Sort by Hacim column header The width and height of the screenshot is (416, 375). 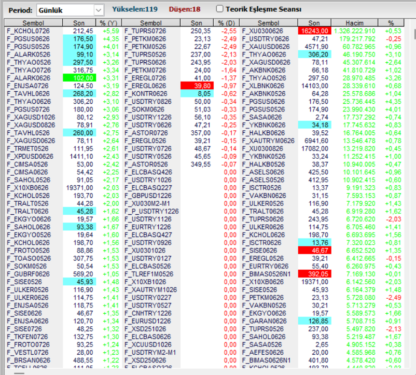[354, 23]
